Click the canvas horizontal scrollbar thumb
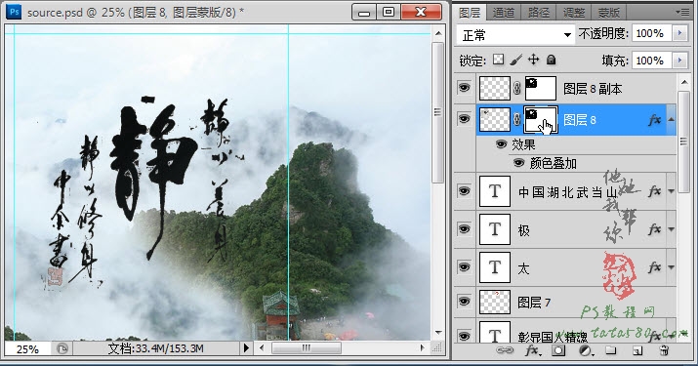This screenshot has height=366, width=698. (307, 347)
